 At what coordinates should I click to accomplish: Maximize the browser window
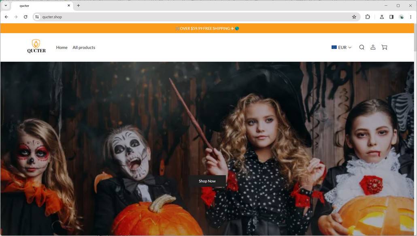398,5
